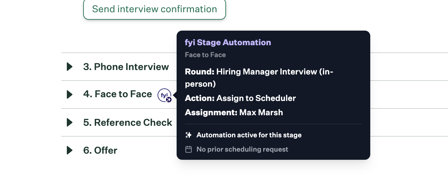Click the fyi Stage Automation tooltip heading
Screen dimensions: 448x189
228,42
